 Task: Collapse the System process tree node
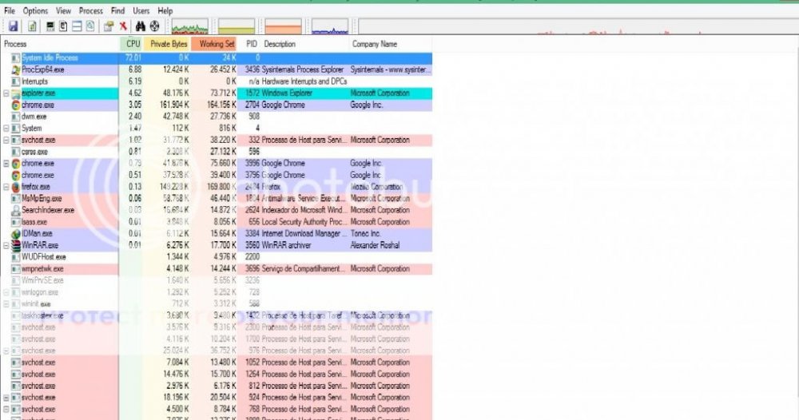[x=7, y=129]
